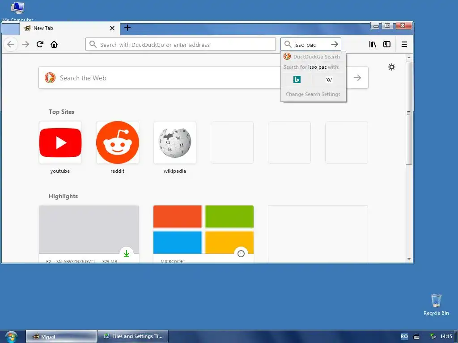Open new tab page settings gear

(x=392, y=67)
